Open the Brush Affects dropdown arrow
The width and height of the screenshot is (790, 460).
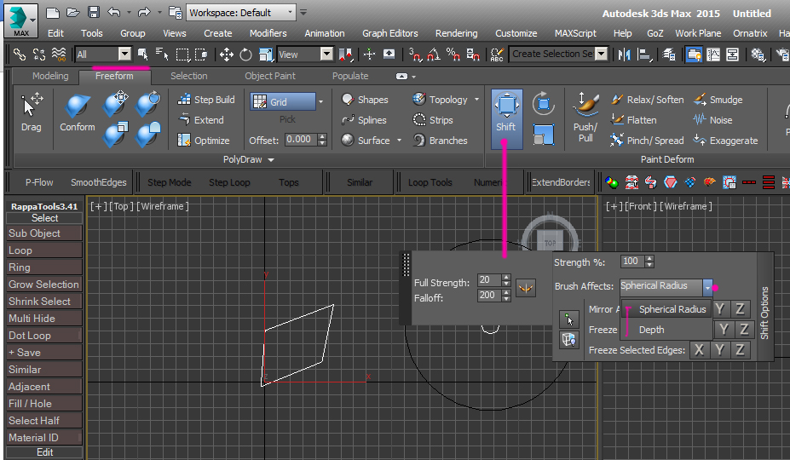(x=707, y=287)
